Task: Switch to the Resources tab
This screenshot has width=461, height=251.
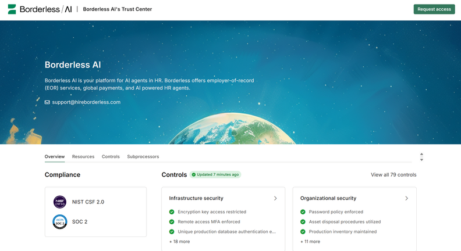Action: tap(83, 156)
